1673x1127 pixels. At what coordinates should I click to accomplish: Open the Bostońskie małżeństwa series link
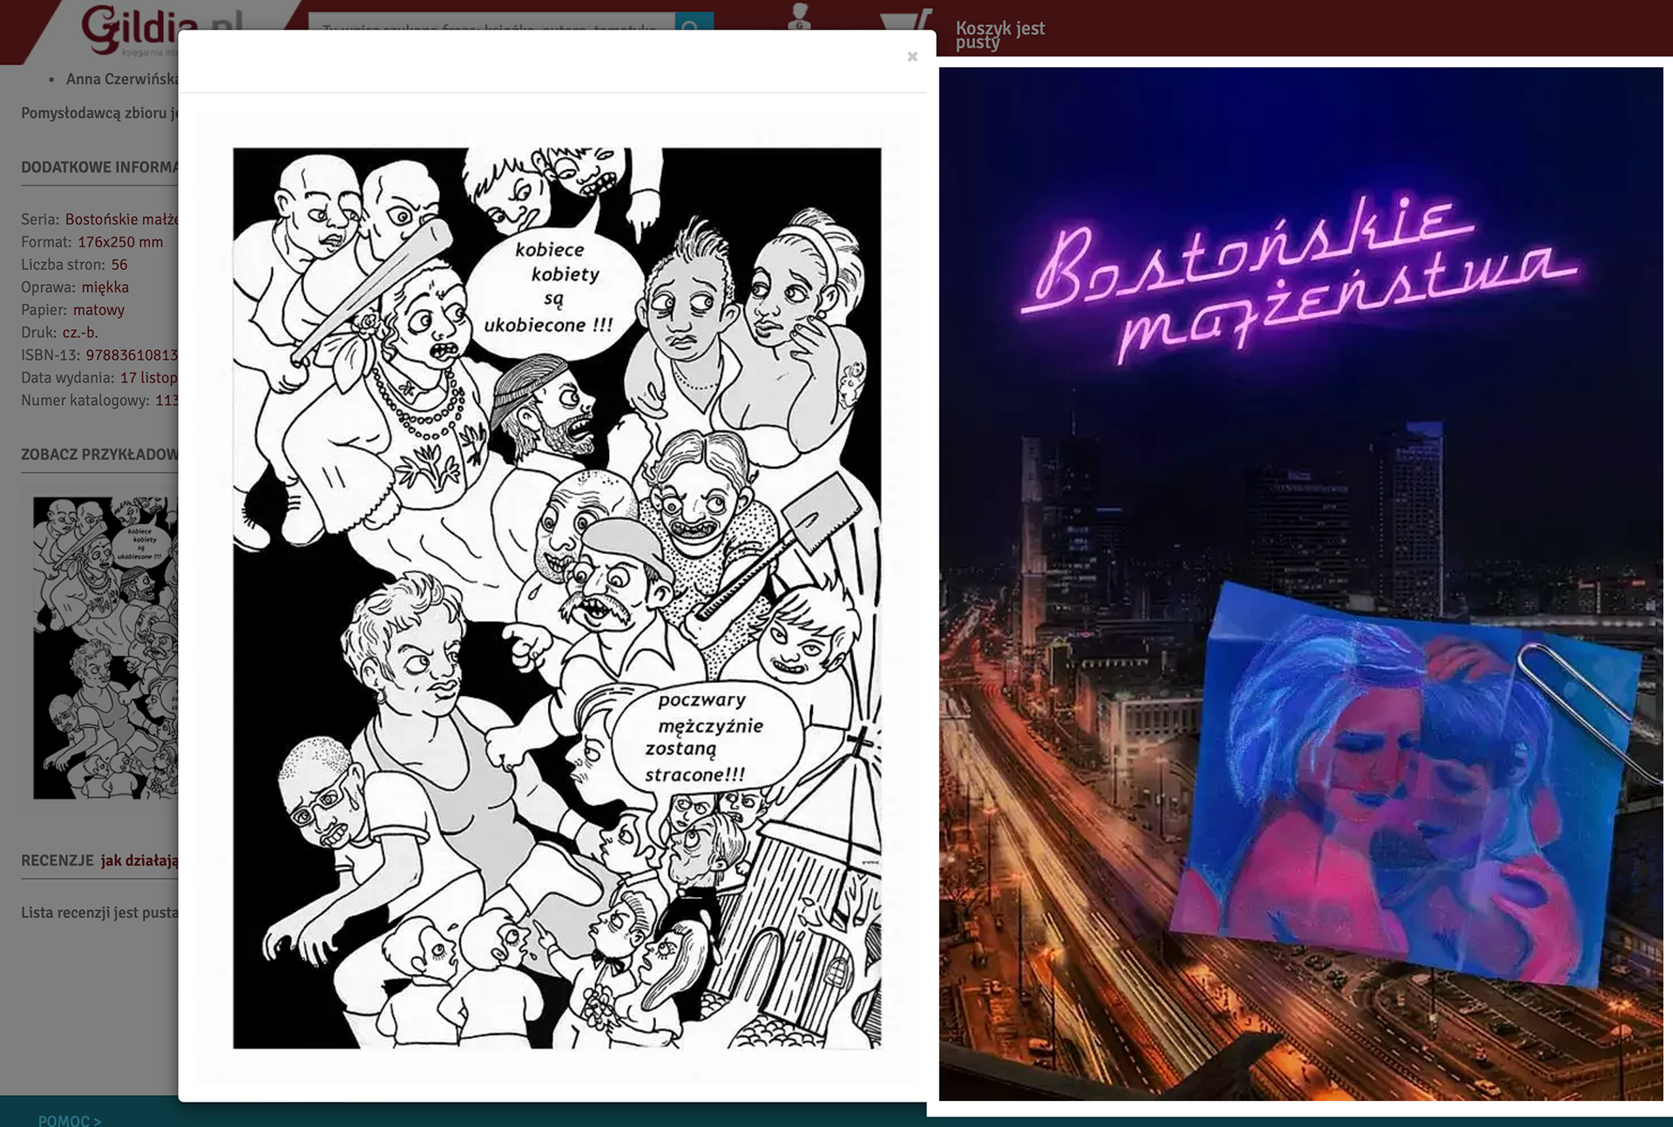click(121, 219)
